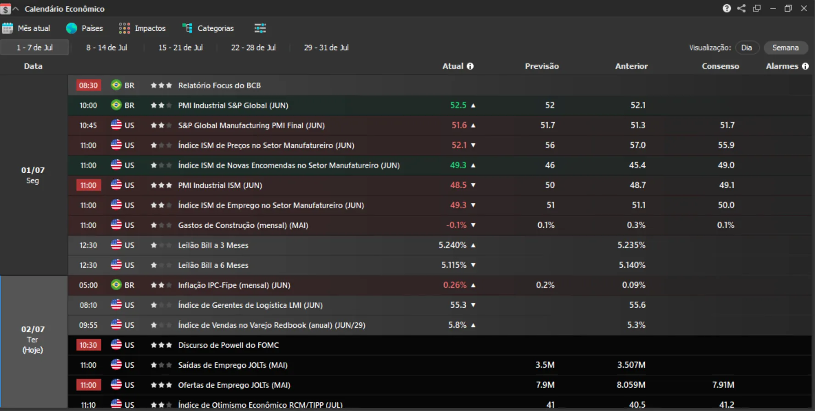815x411 pixels.
Task: Click the Consenso column header
Action: pyautogui.click(x=720, y=66)
